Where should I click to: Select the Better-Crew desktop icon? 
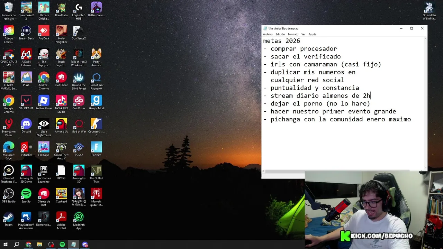96,9
